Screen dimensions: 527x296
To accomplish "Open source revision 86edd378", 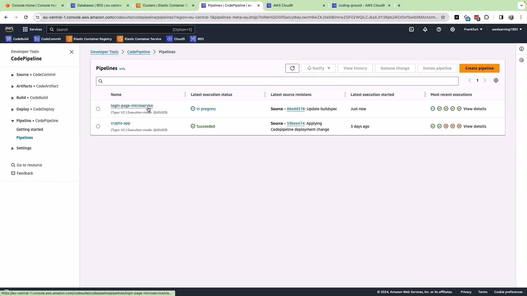I will (x=296, y=109).
